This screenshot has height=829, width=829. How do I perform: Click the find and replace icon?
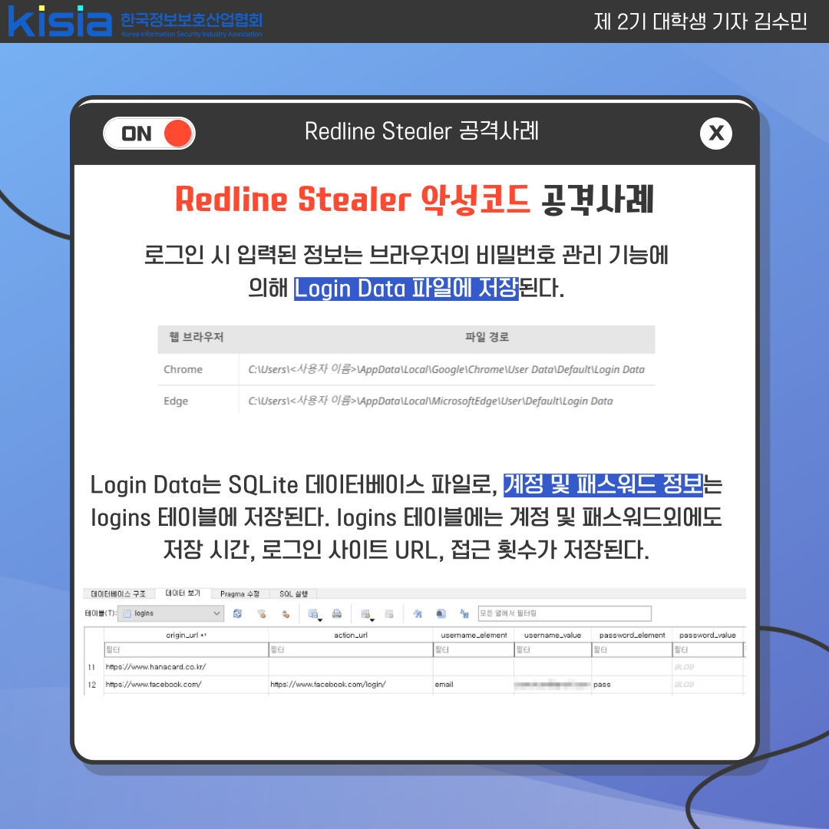click(x=464, y=613)
